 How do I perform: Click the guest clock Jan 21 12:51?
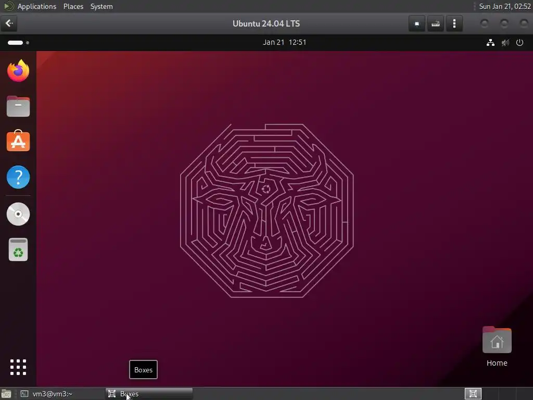coord(285,43)
